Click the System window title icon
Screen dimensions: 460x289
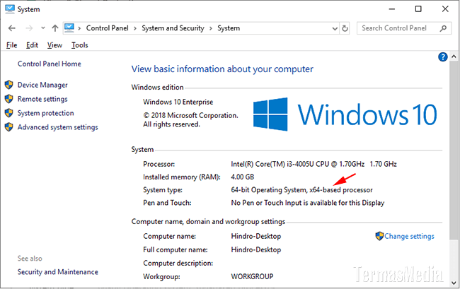click(x=10, y=8)
